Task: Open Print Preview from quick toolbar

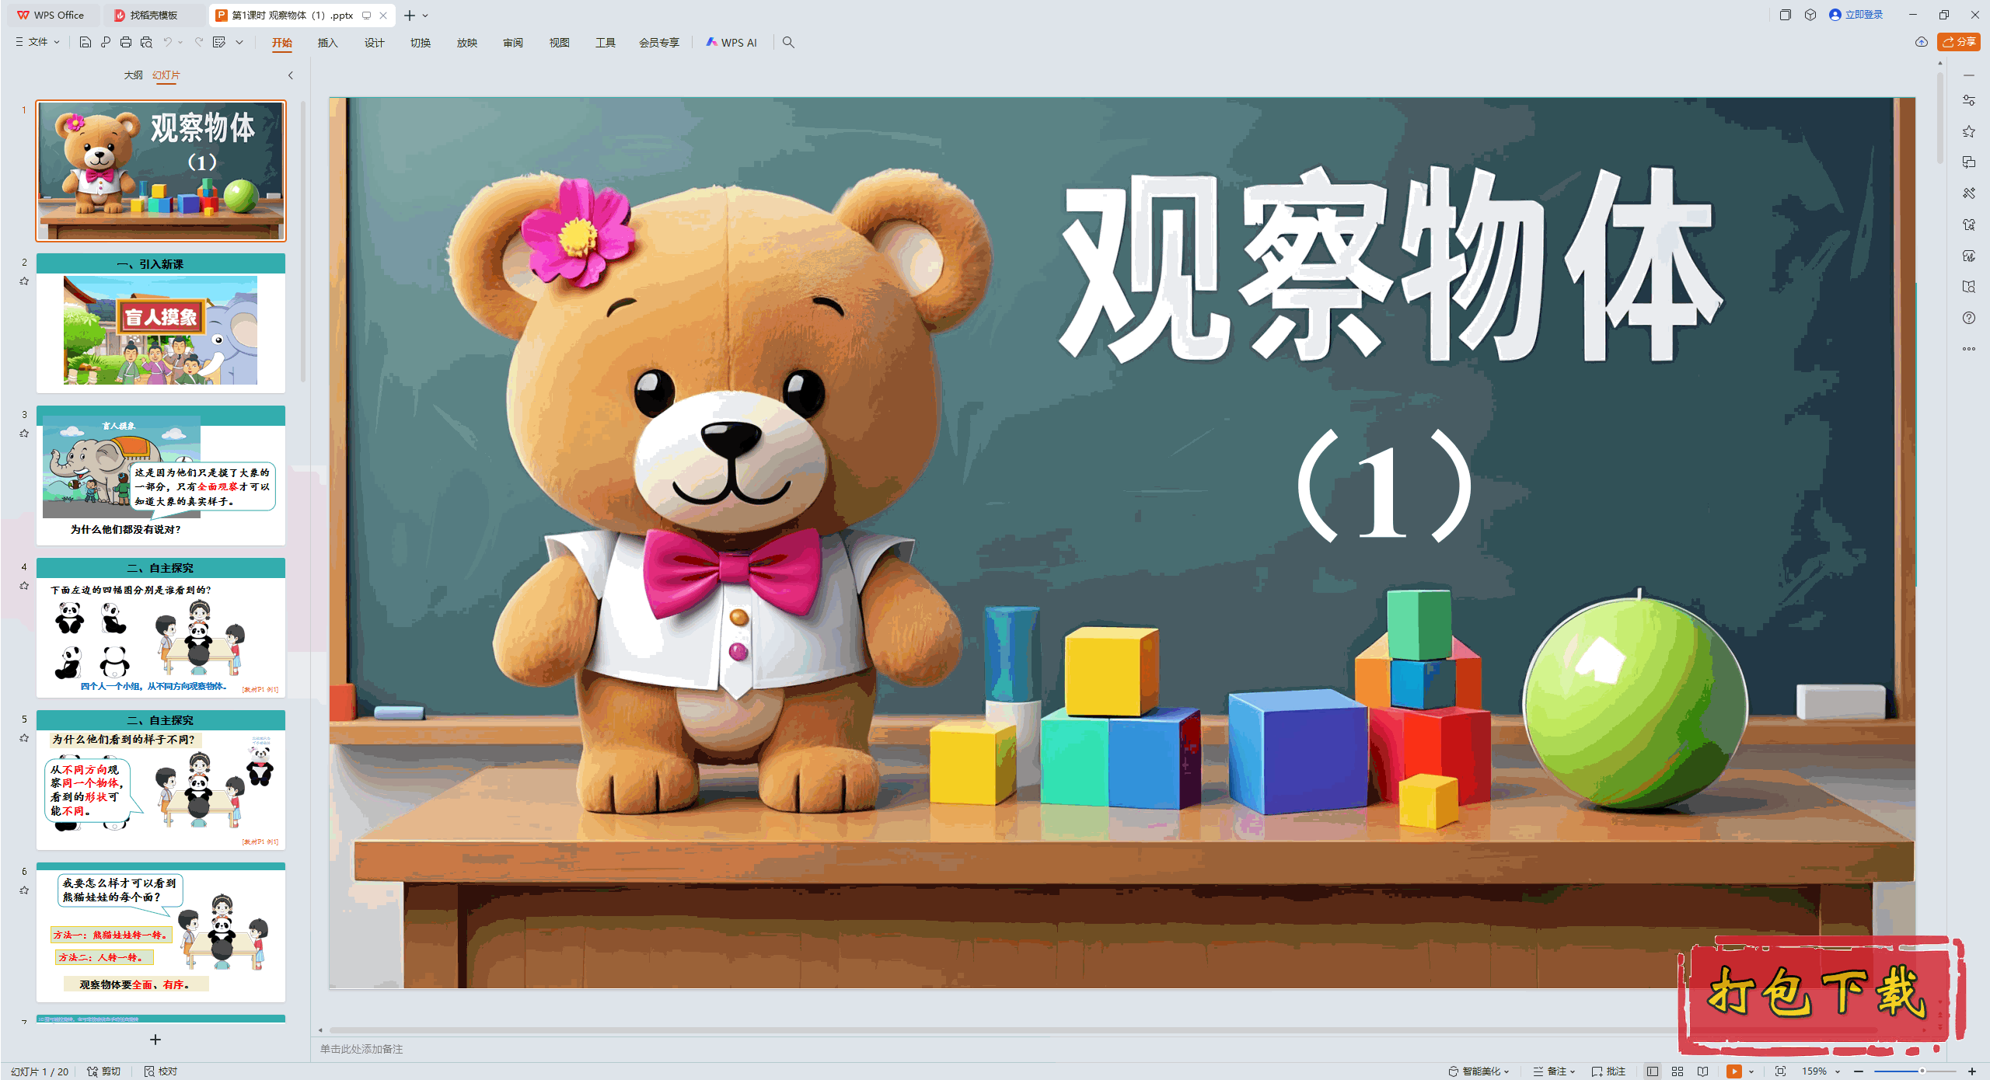Action: pos(146,42)
